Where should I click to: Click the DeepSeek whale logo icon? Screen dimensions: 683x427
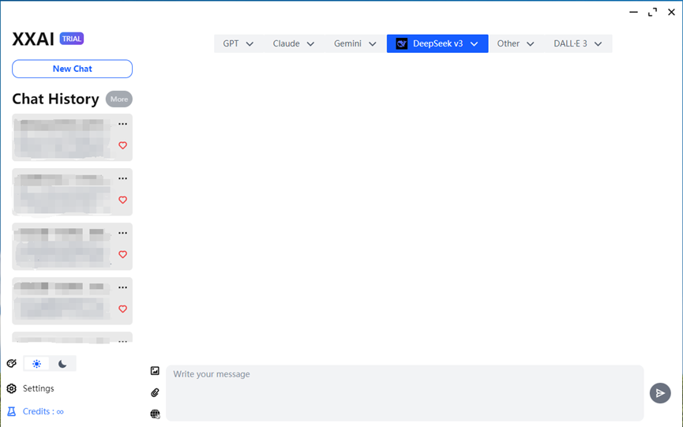tap(402, 43)
